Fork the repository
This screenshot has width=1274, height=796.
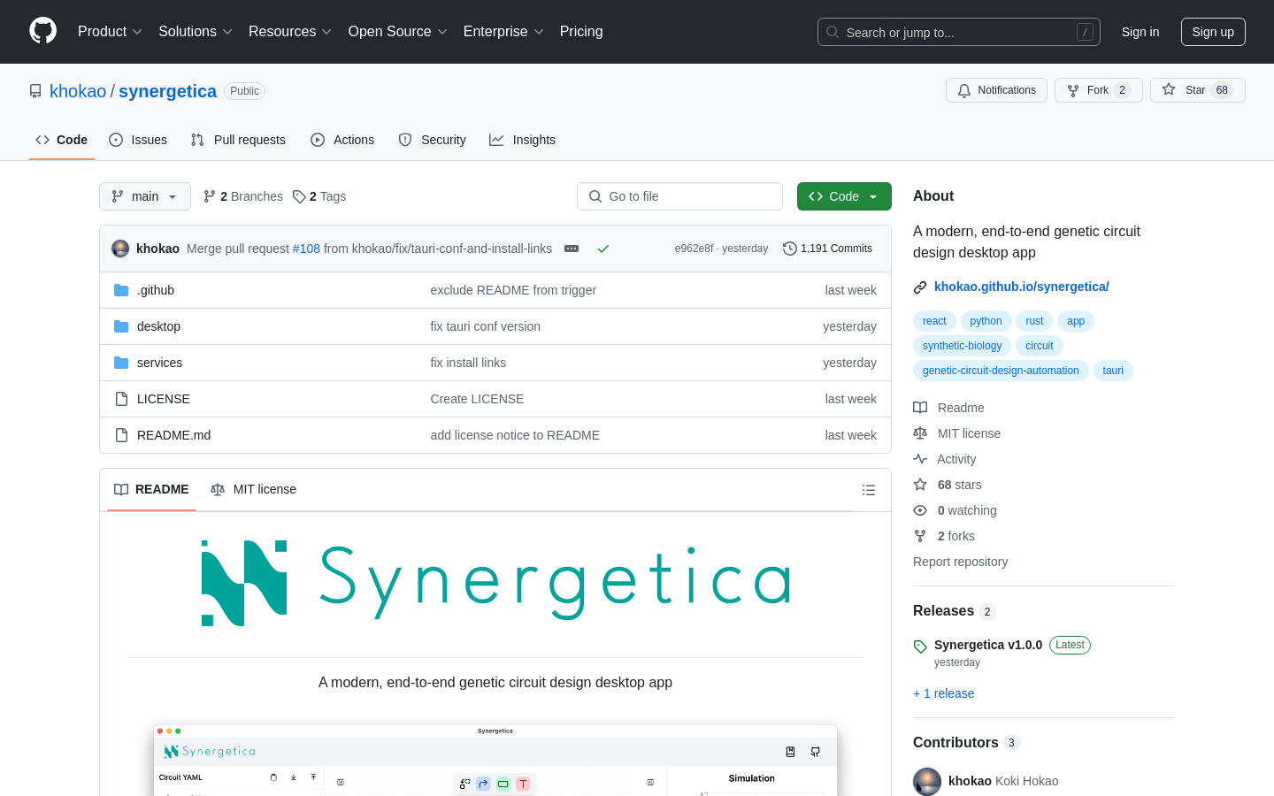tap(1098, 90)
